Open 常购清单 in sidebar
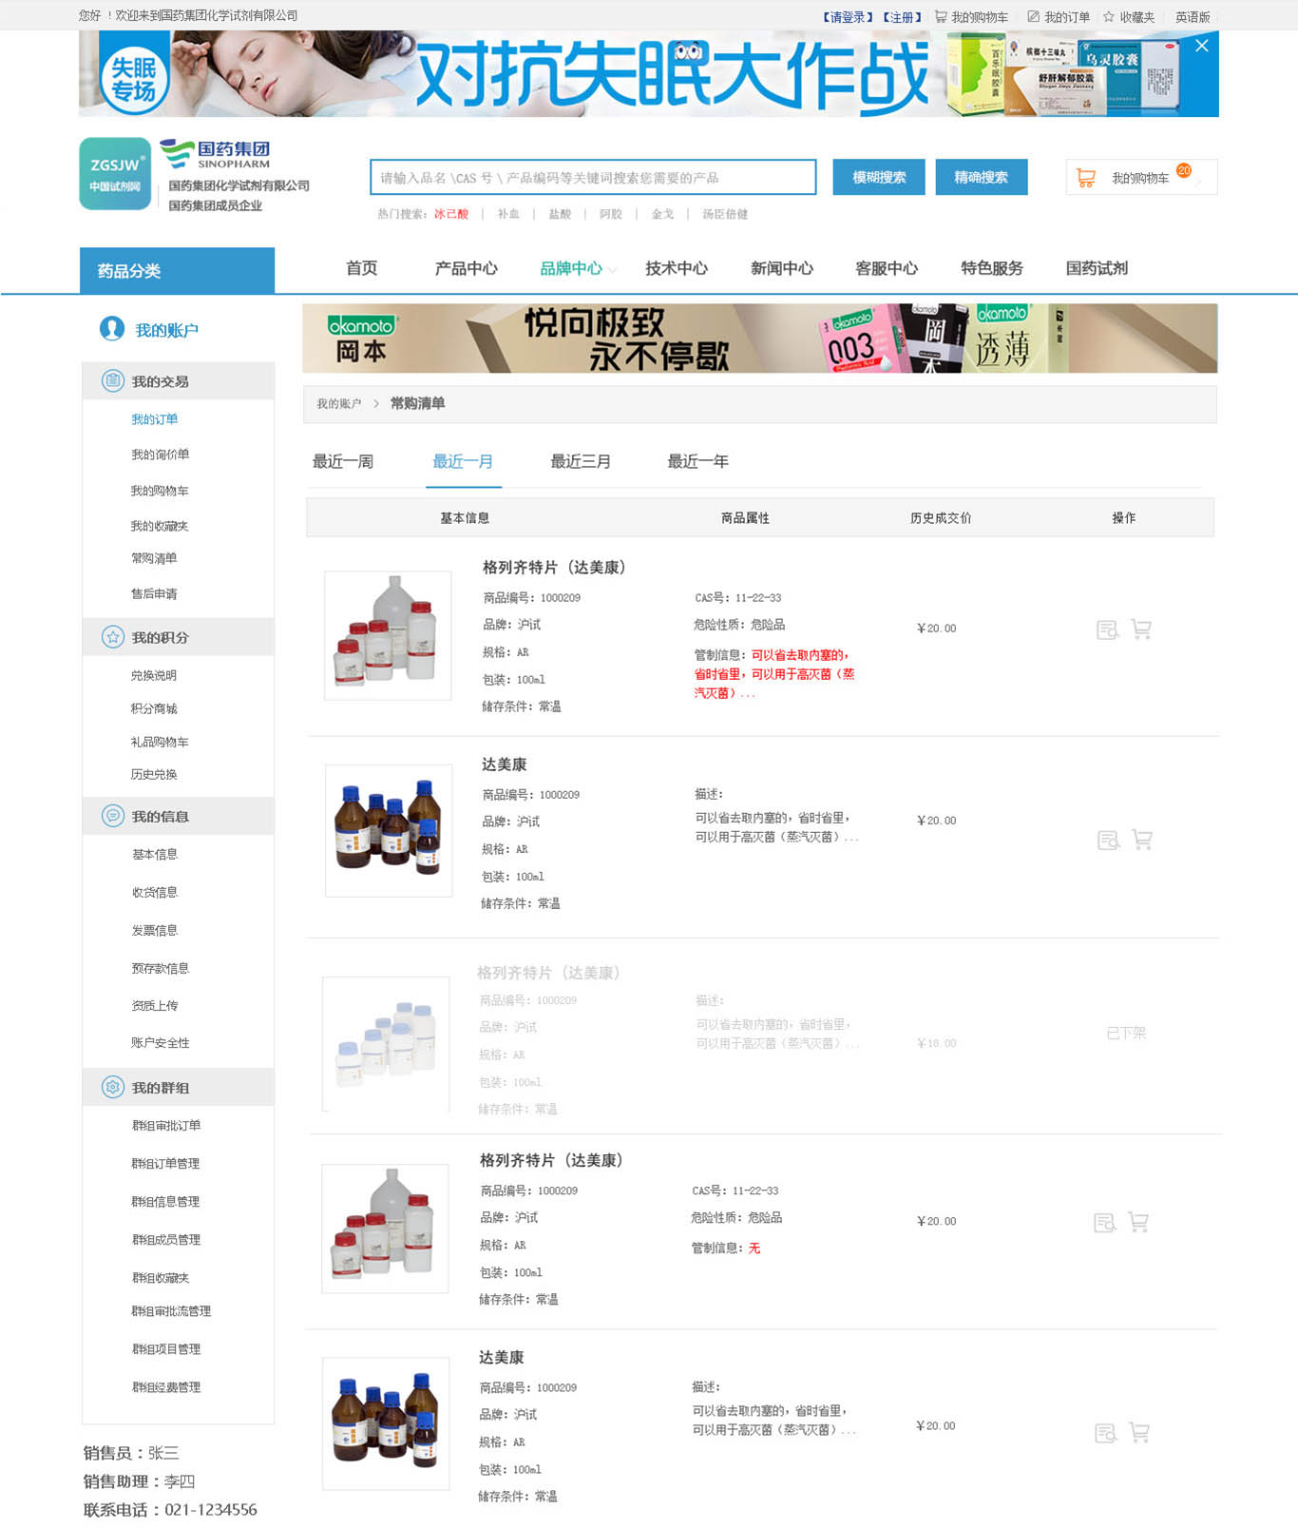Viewport: 1298px width, 1529px height. 154,558
